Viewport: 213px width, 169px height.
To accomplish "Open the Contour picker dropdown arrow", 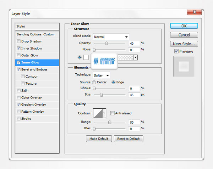I will (x=104, y=113).
